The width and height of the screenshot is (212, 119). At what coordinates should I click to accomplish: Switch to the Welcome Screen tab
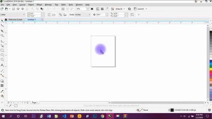click(x=15, y=20)
